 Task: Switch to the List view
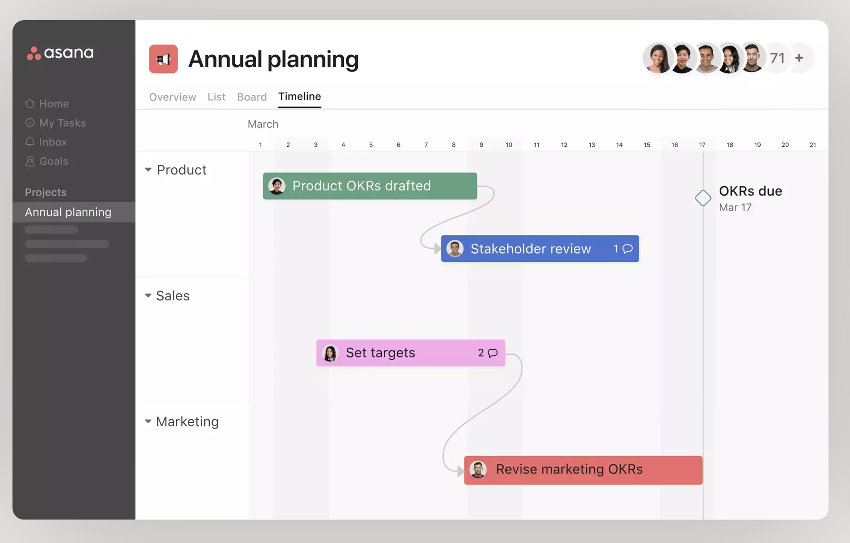click(x=216, y=96)
